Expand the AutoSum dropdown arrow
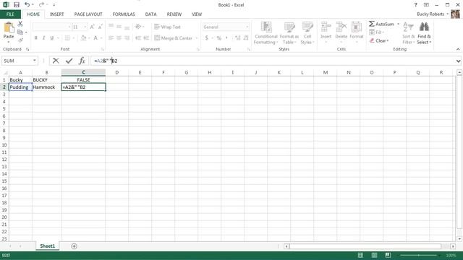 (398, 24)
